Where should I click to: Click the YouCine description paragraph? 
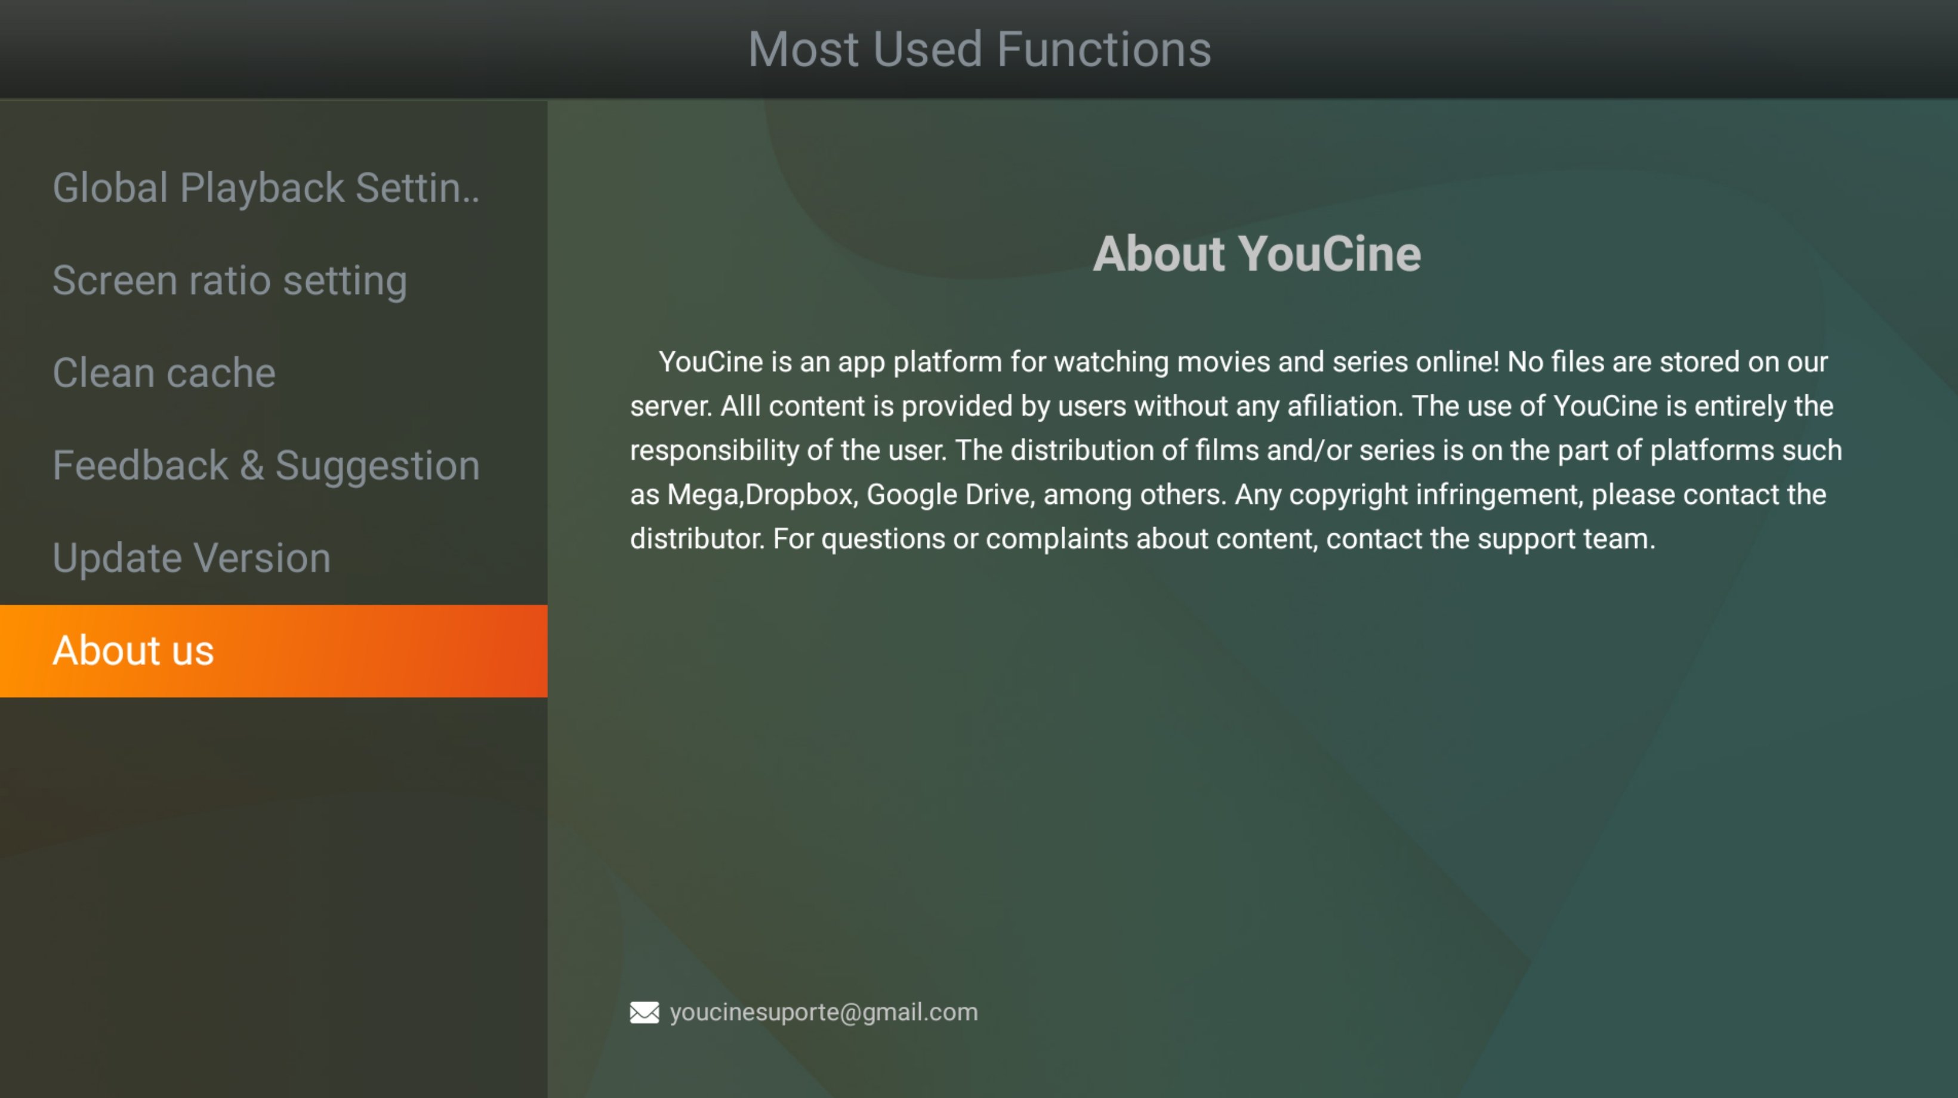(x=1236, y=451)
